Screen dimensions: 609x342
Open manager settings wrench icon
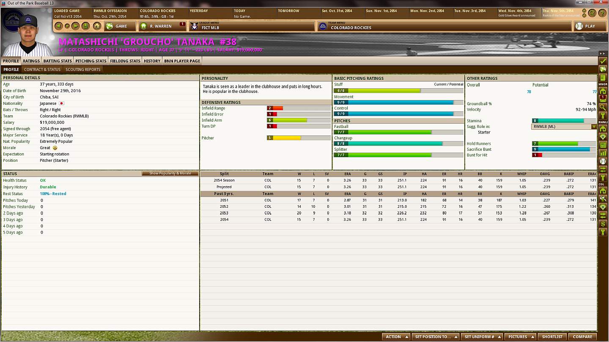(x=603, y=116)
